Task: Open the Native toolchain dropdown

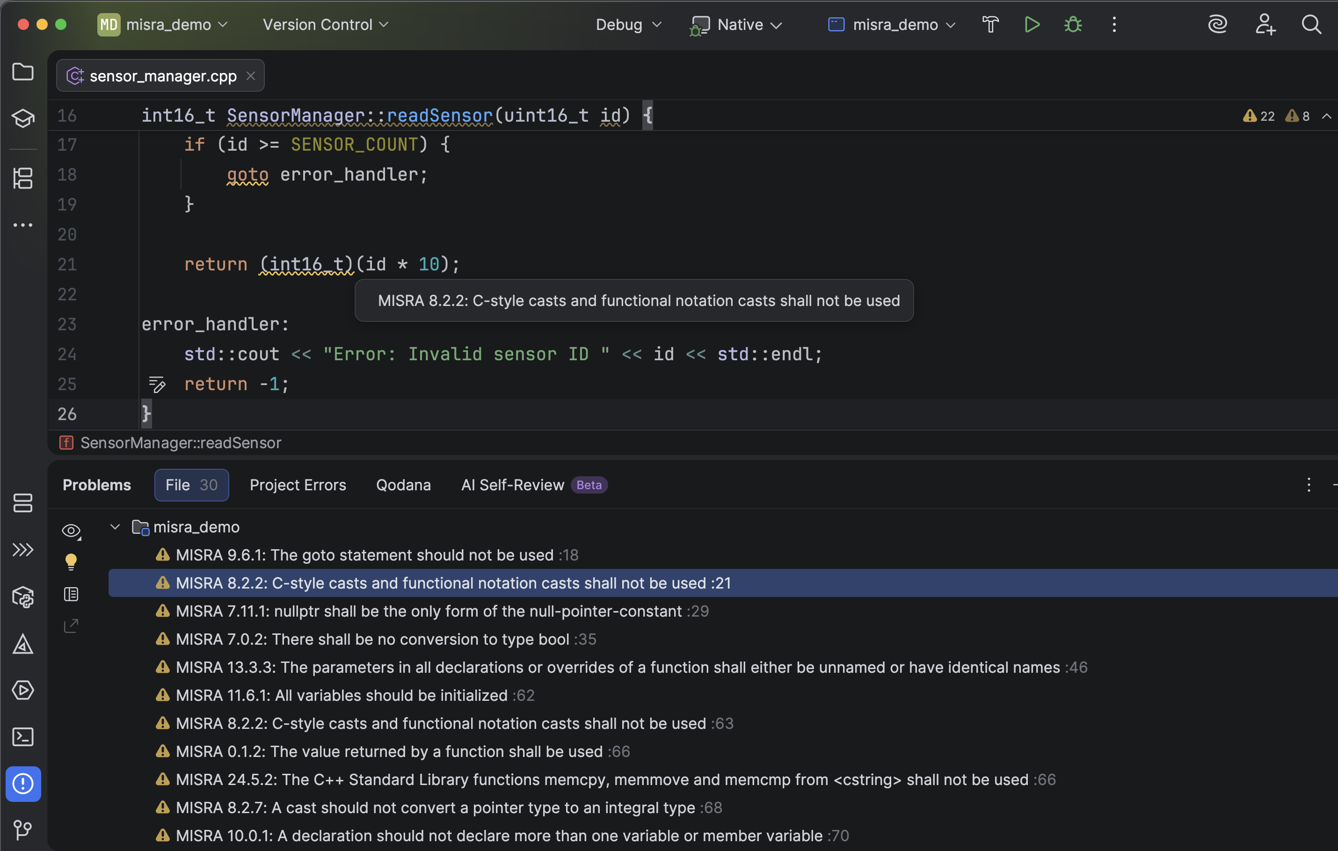Action: 736,24
